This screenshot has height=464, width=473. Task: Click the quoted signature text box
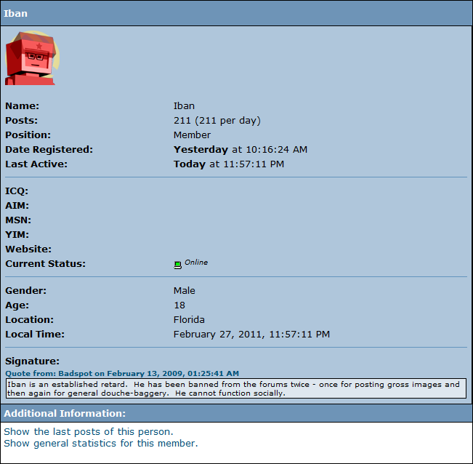coord(236,388)
